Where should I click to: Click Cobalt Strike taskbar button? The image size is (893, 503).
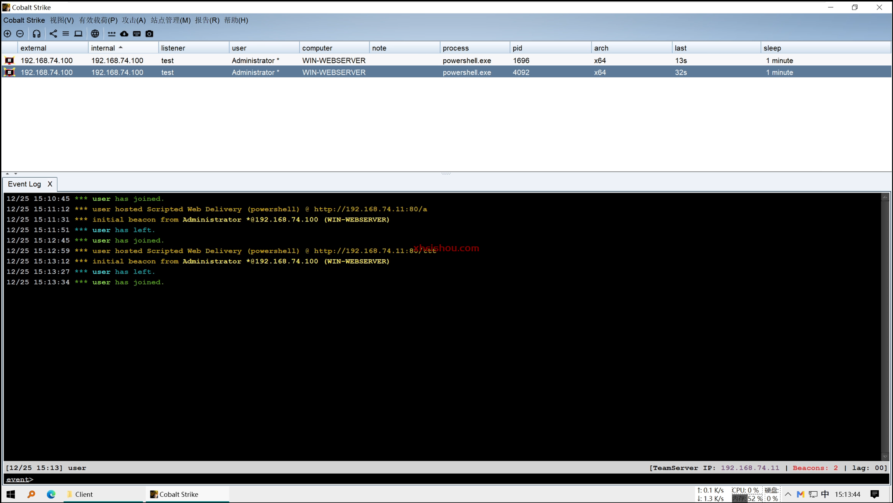point(187,494)
